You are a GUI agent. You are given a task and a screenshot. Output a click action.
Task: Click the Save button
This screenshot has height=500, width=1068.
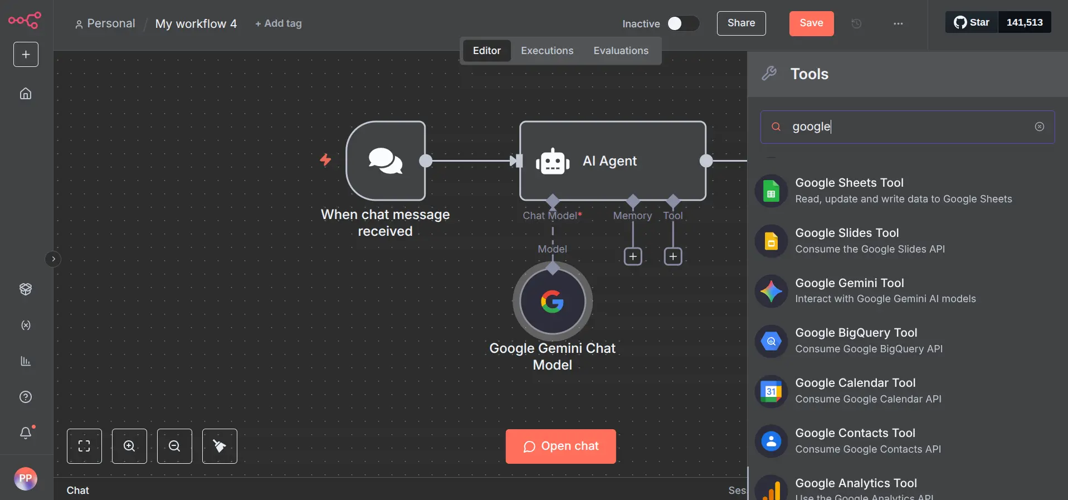click(811, 23)
